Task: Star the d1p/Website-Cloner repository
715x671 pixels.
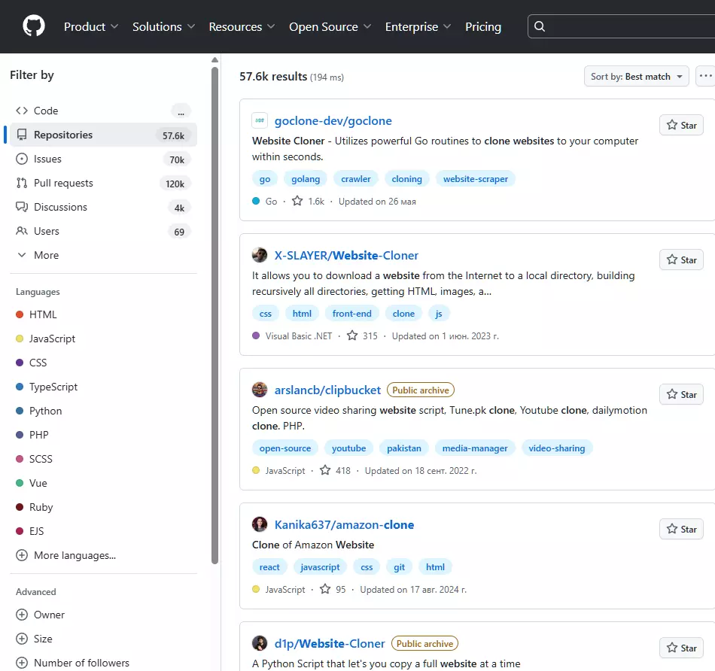Action: (x=681, y=648)
